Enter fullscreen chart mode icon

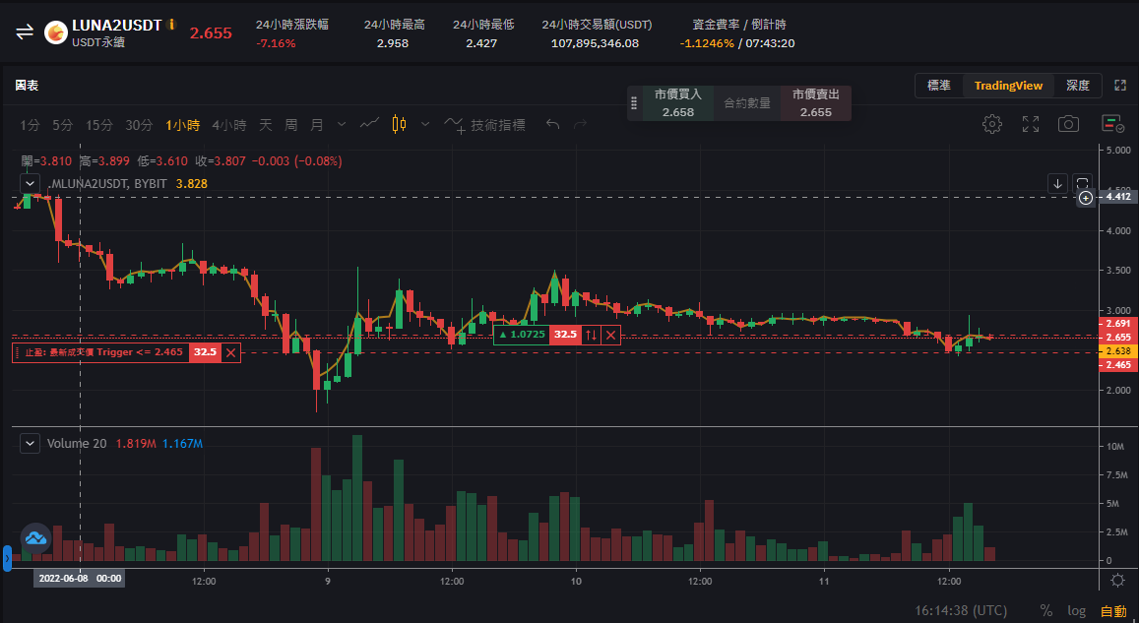(1030, 124)
